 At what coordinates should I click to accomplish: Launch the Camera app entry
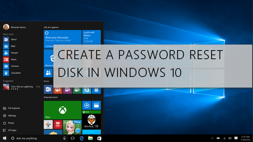(x=11, y=66)
